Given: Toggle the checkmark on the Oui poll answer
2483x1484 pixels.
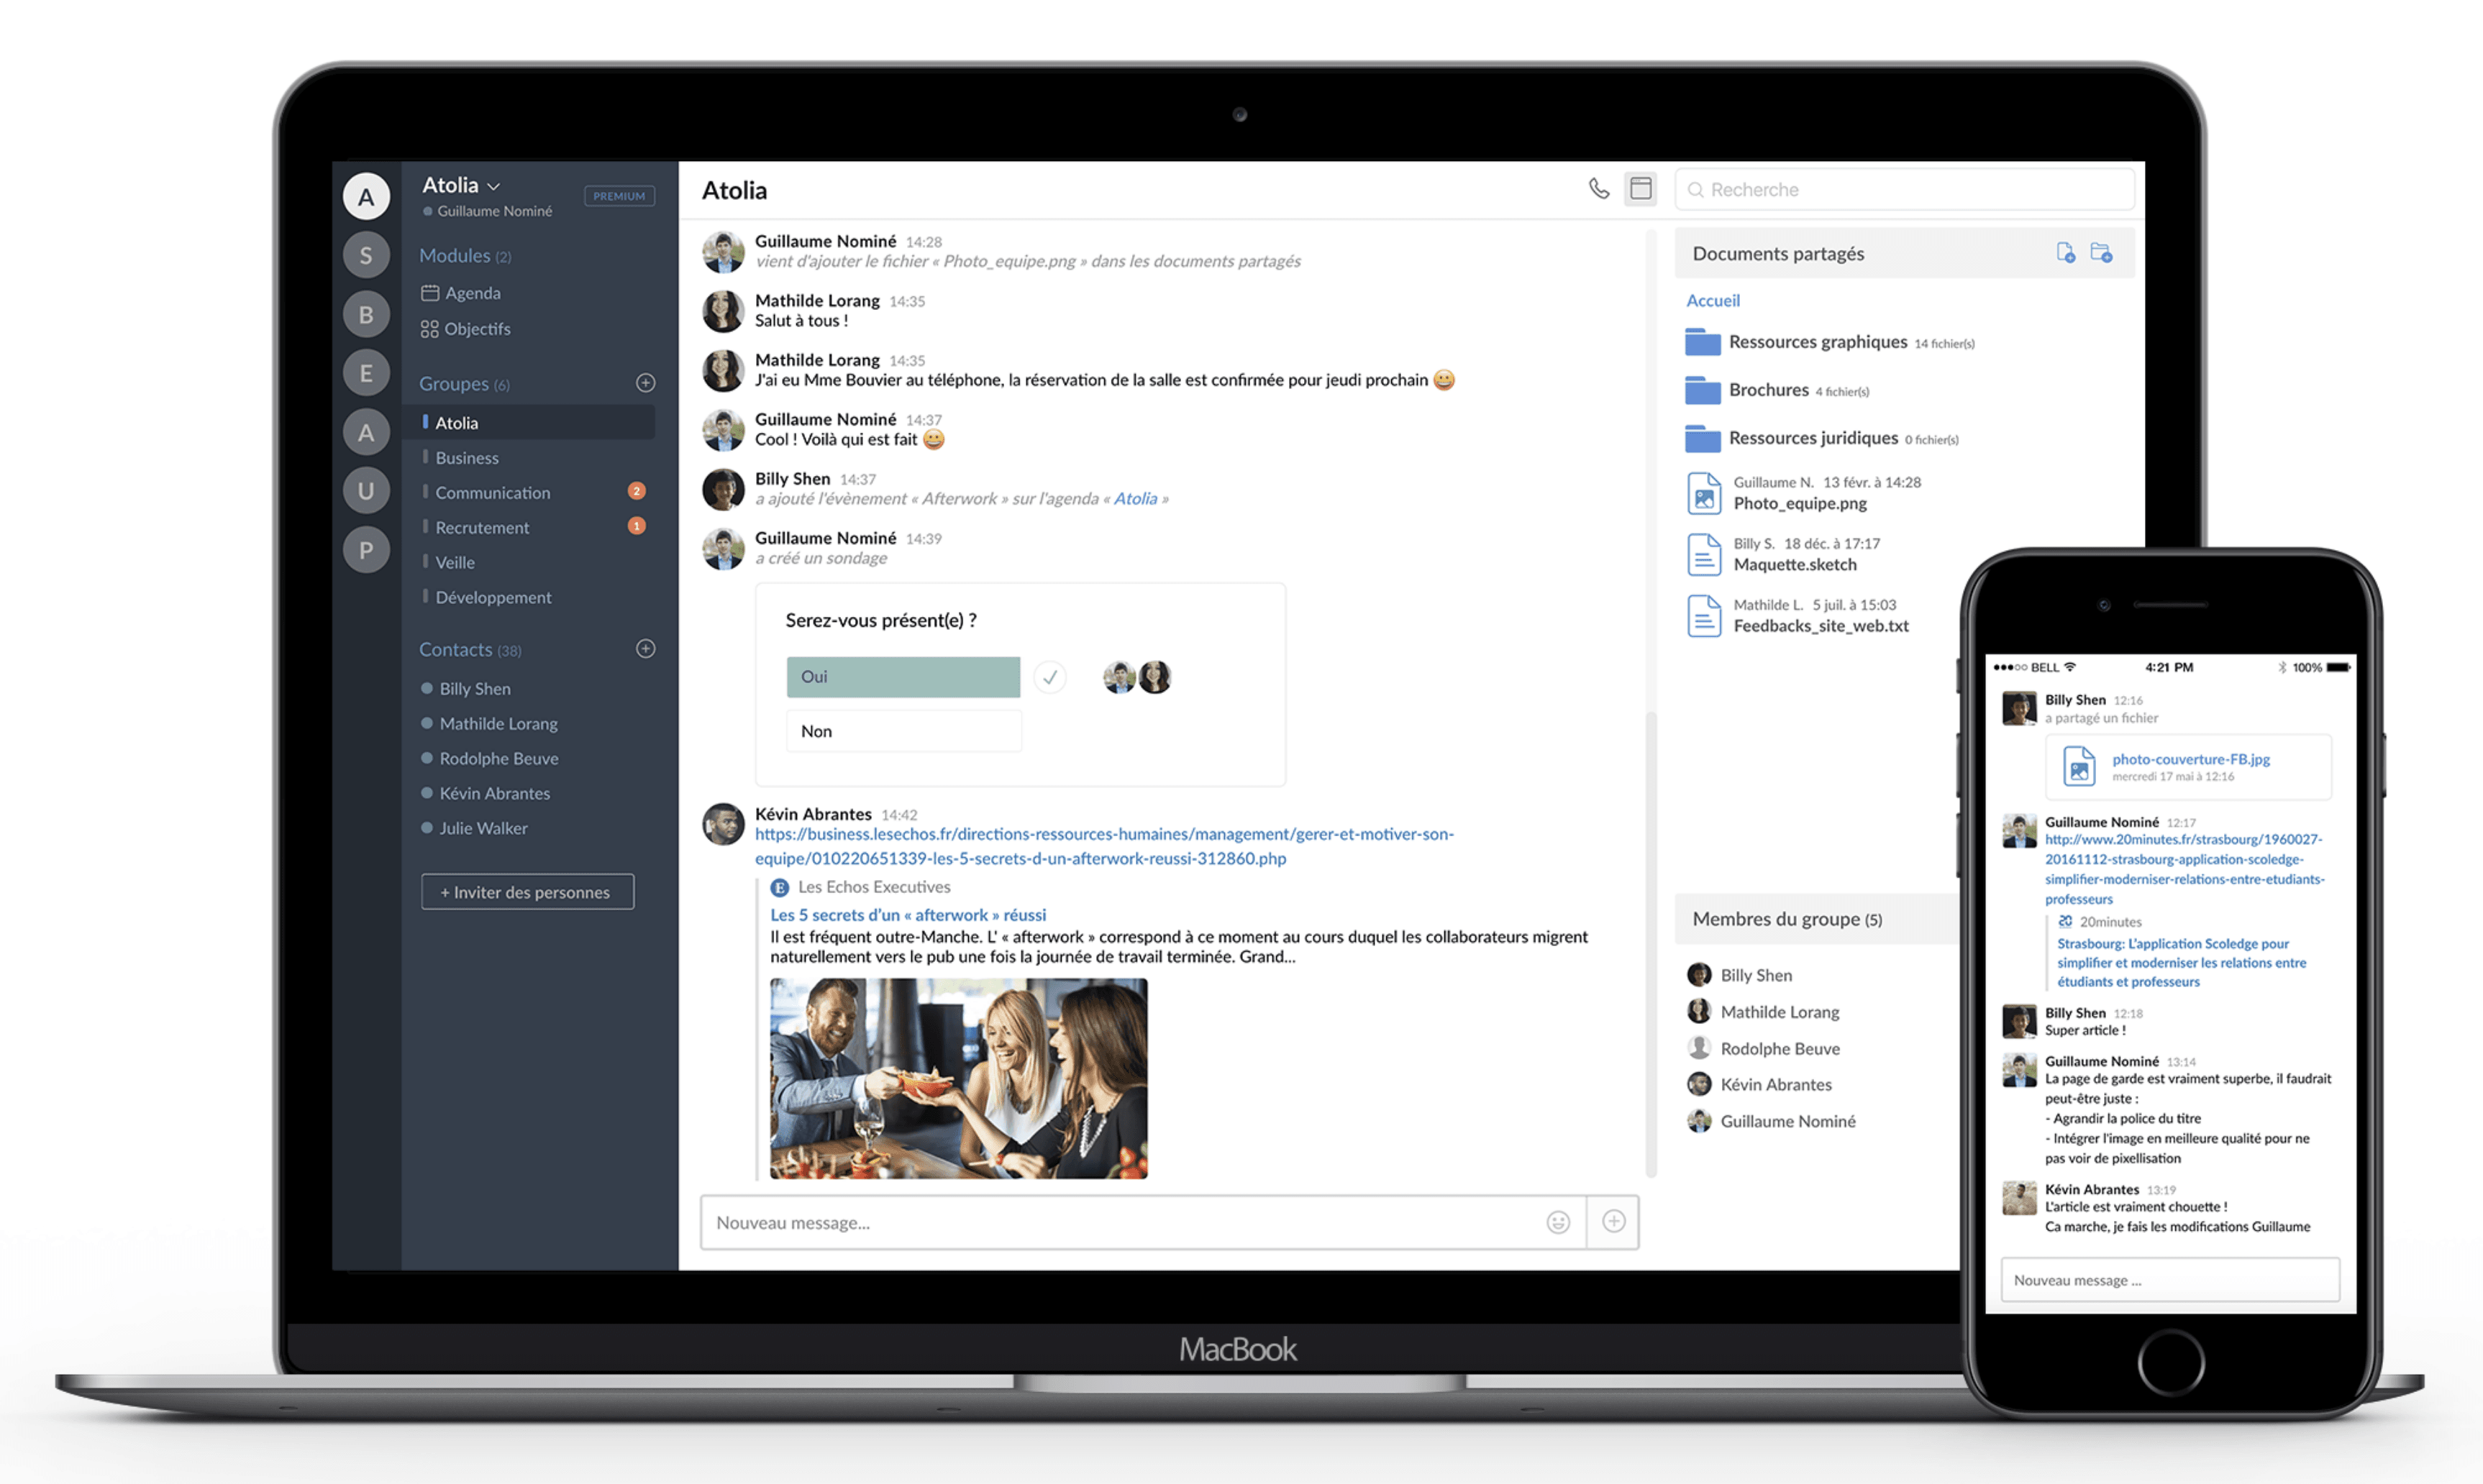Looking at the screenshot, I should [x=1052, y=675].
